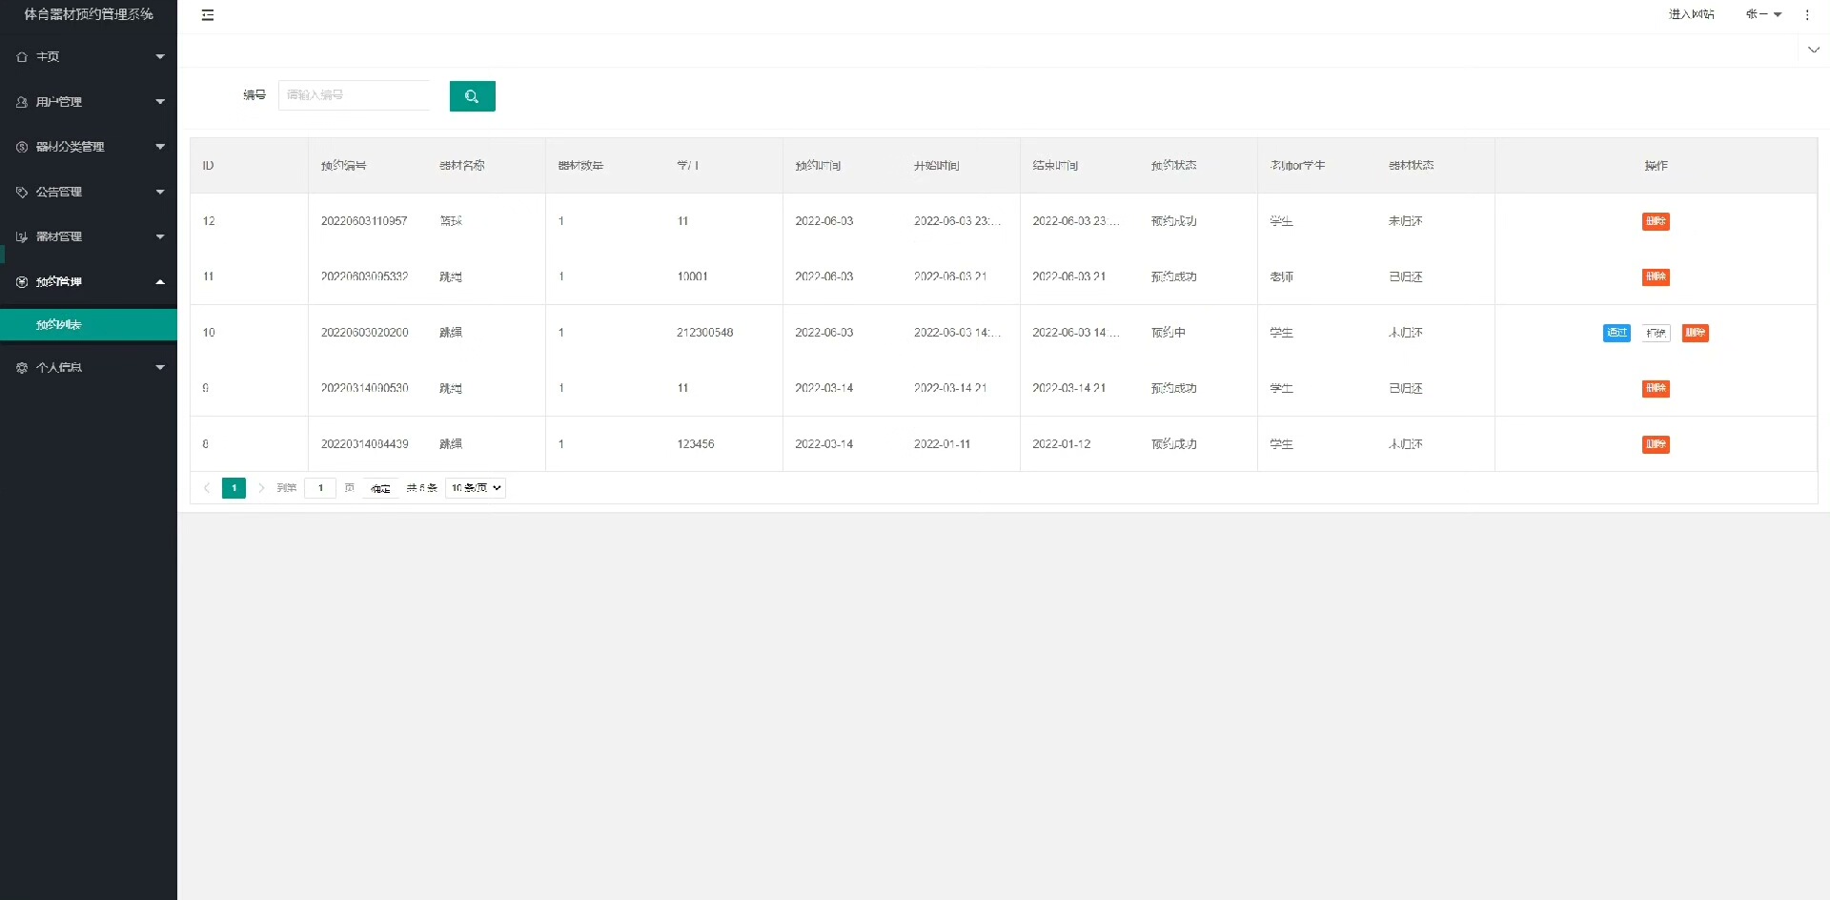Image resolution: width=1830 pixels, height=900 pixels.
Task: Click the 操作 column header
Action: point(1656,166)
